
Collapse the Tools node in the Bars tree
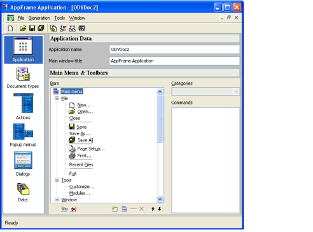[x=57, y=180]
